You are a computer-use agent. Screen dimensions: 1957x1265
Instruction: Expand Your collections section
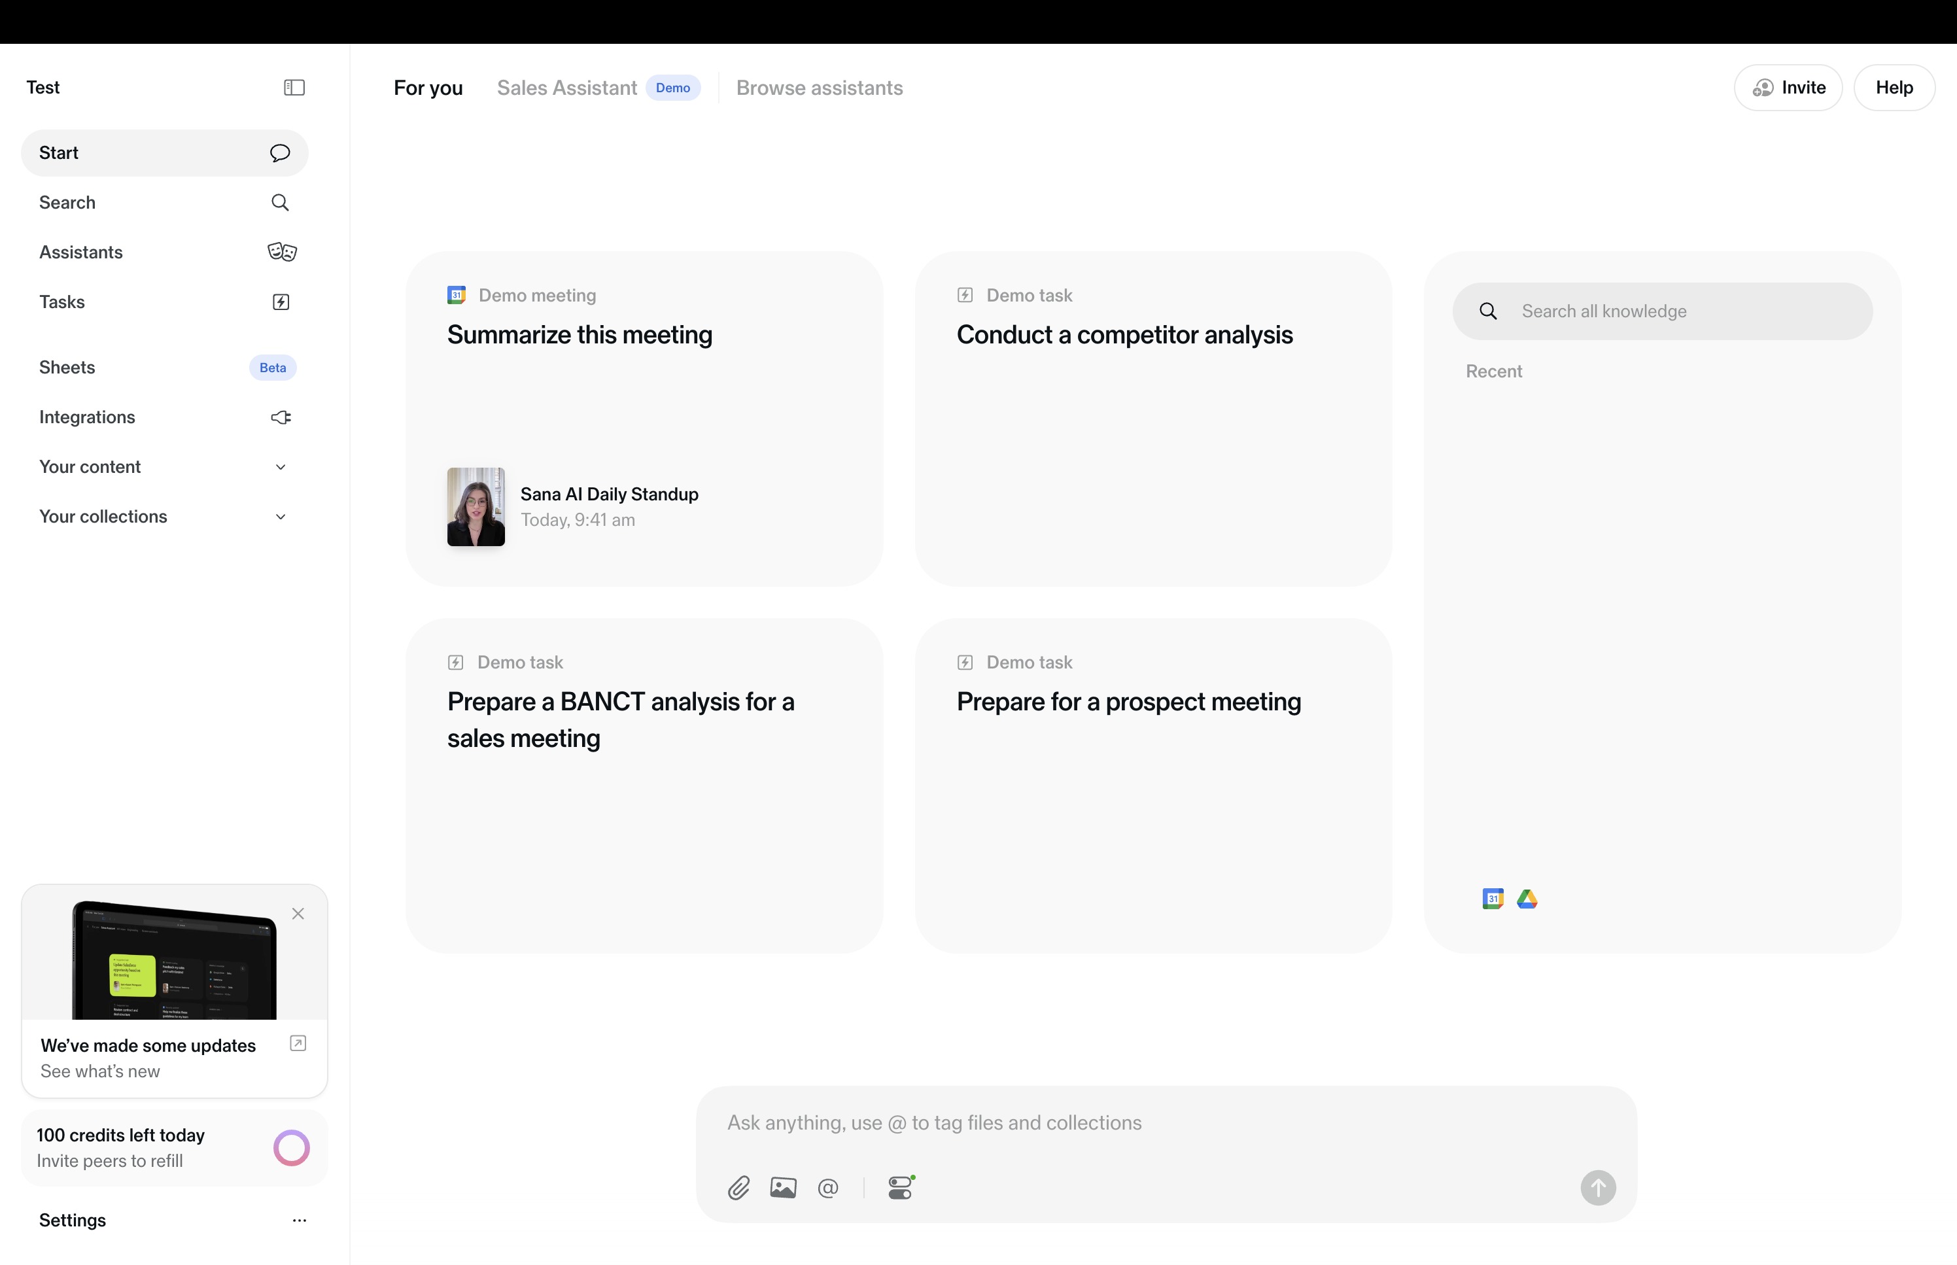click(x=280, y=517)
